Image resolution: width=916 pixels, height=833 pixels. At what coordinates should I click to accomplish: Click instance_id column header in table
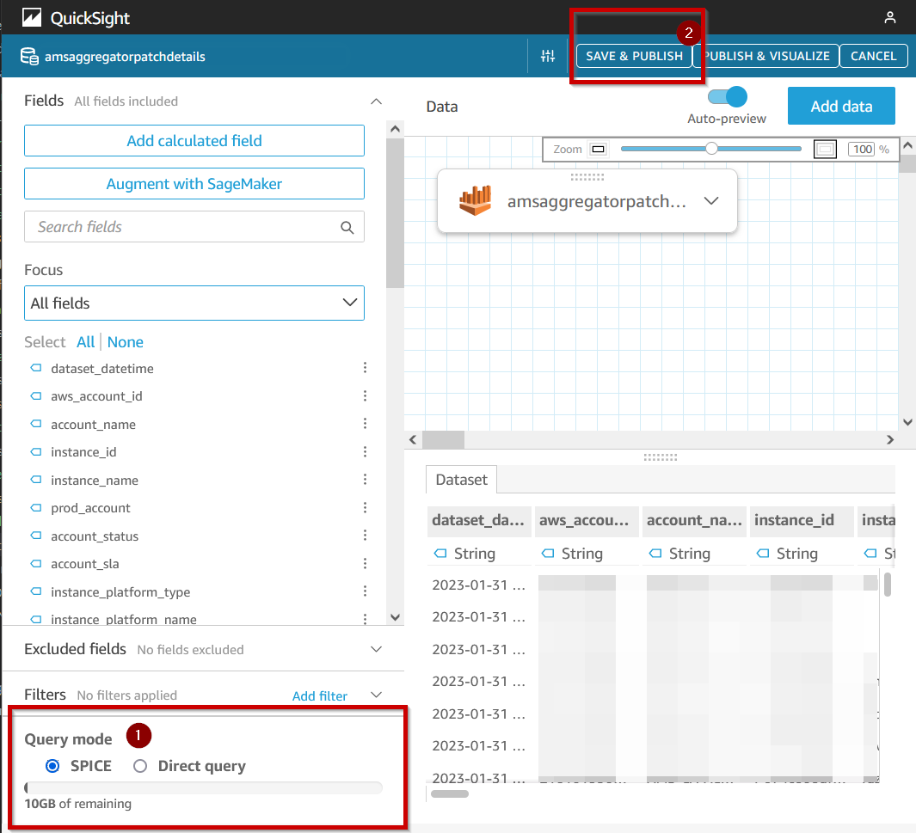[x=802, y=521]
